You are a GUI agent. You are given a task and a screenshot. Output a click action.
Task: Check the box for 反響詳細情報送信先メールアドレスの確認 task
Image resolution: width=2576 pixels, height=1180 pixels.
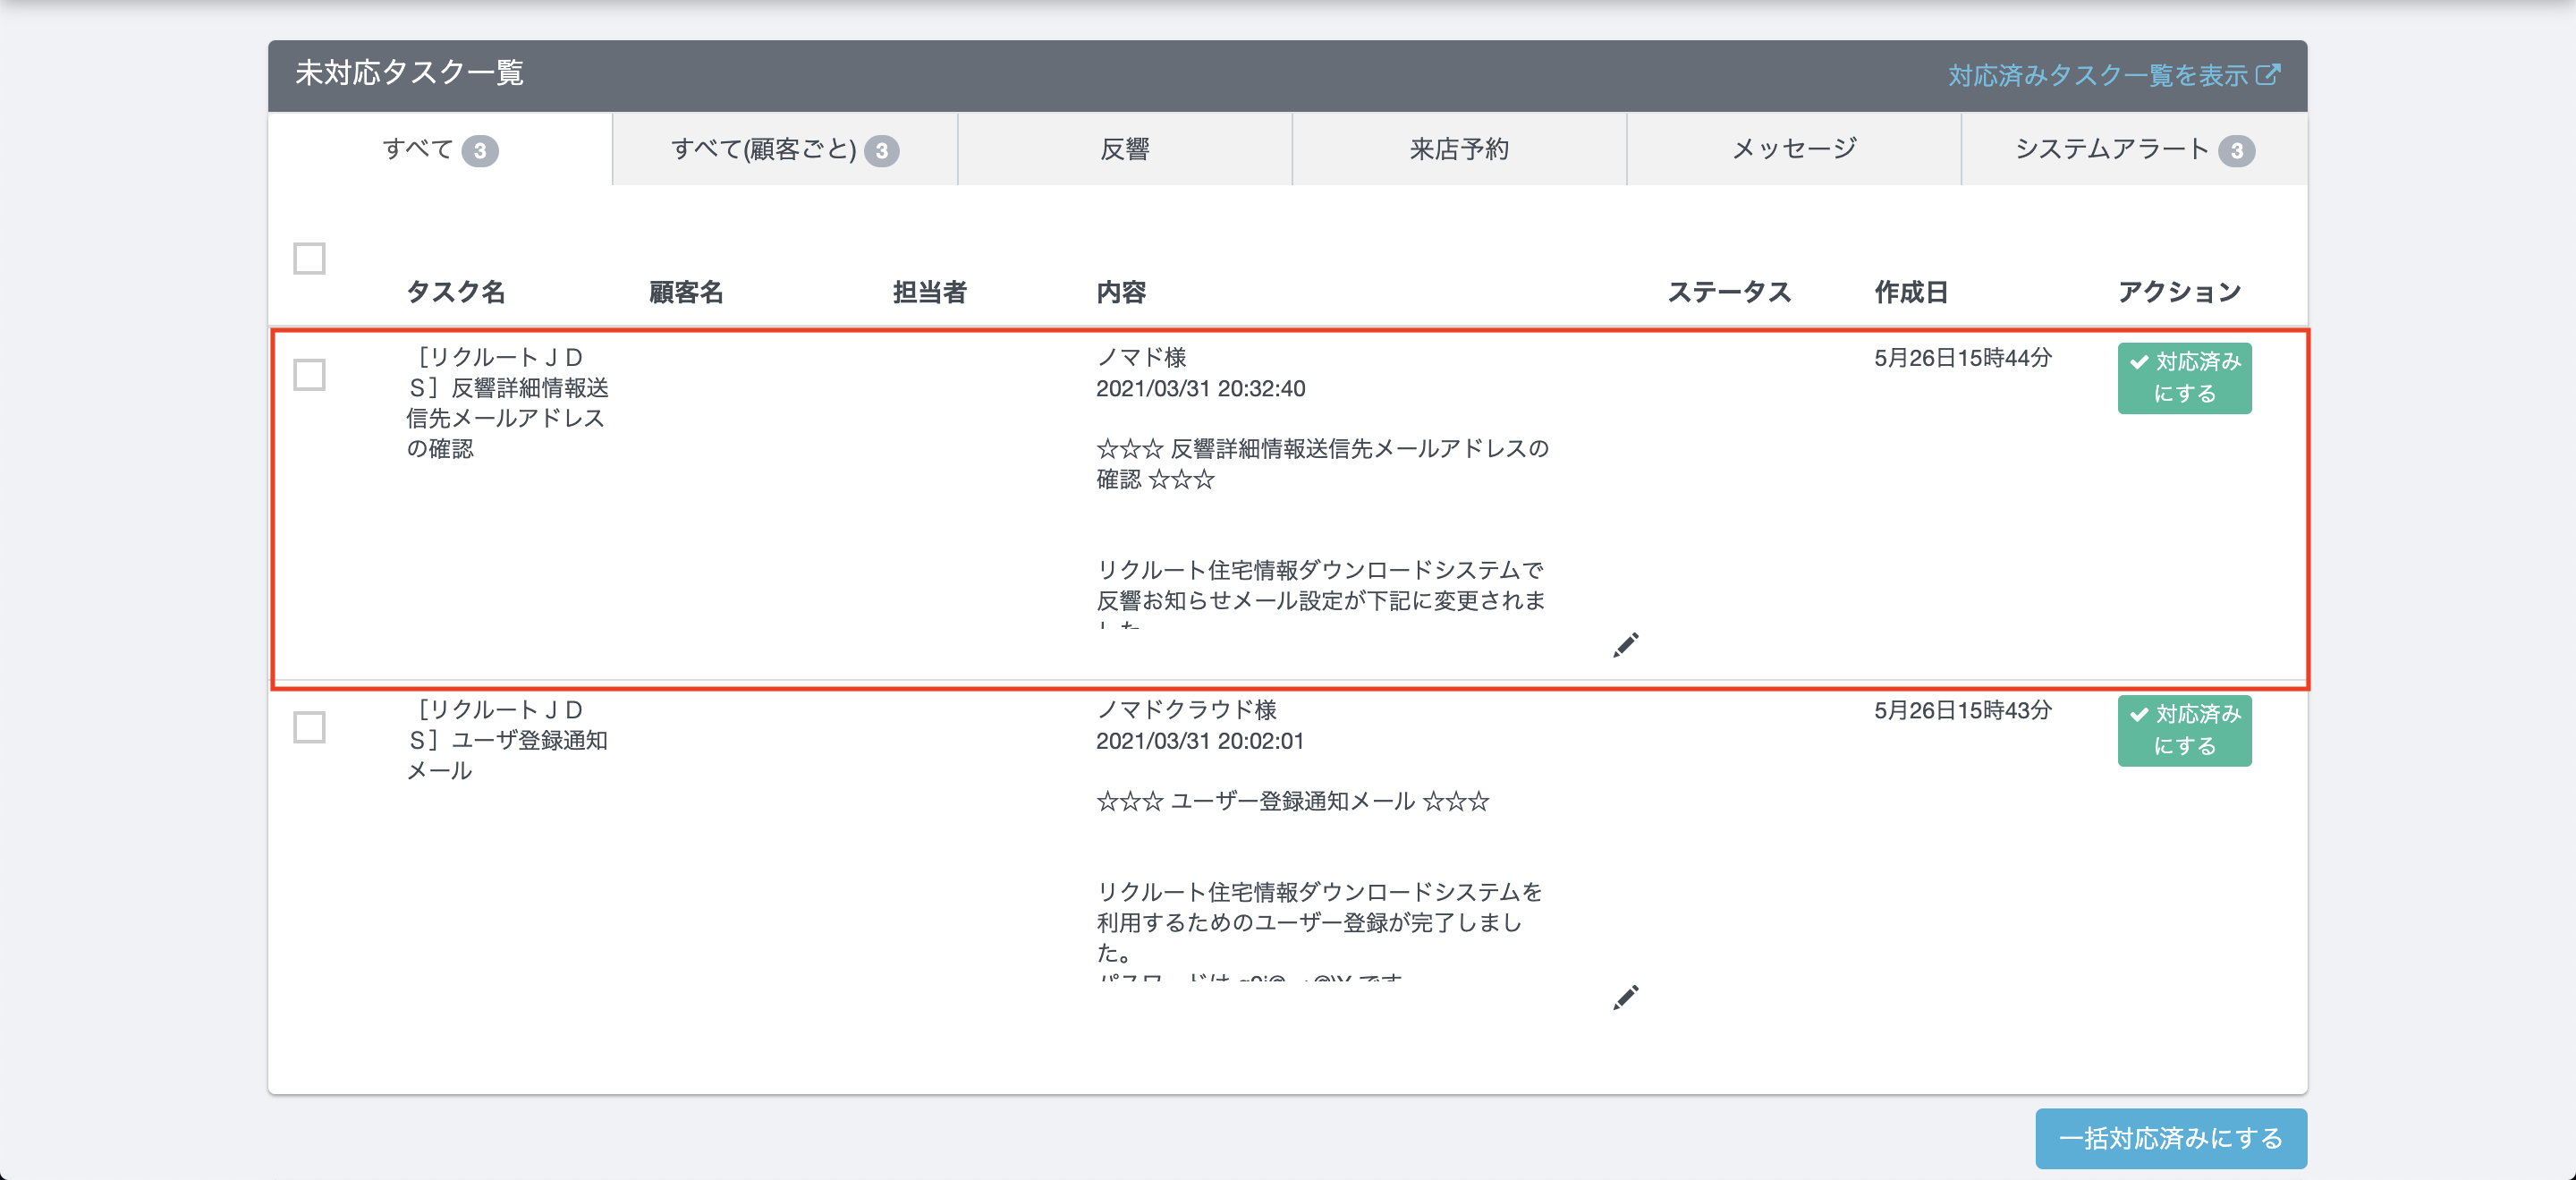tap(309, 375)
